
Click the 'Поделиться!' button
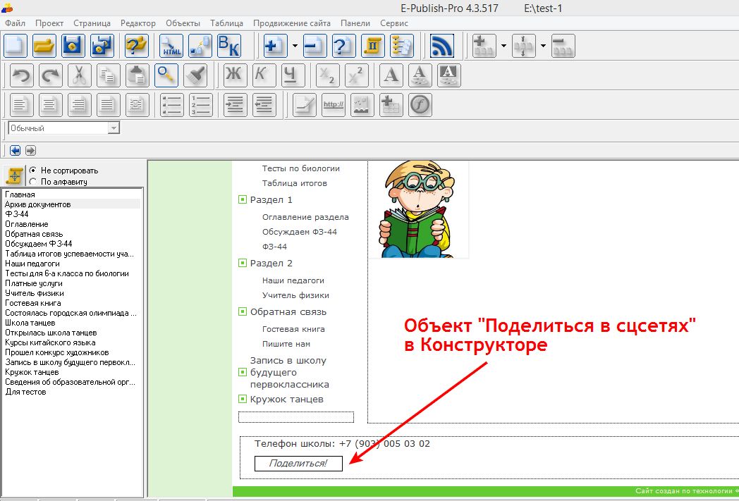point(298,463)
